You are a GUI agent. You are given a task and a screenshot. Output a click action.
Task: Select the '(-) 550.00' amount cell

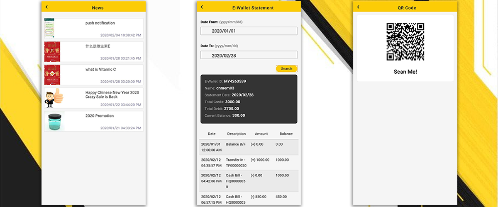coord(259,197)
